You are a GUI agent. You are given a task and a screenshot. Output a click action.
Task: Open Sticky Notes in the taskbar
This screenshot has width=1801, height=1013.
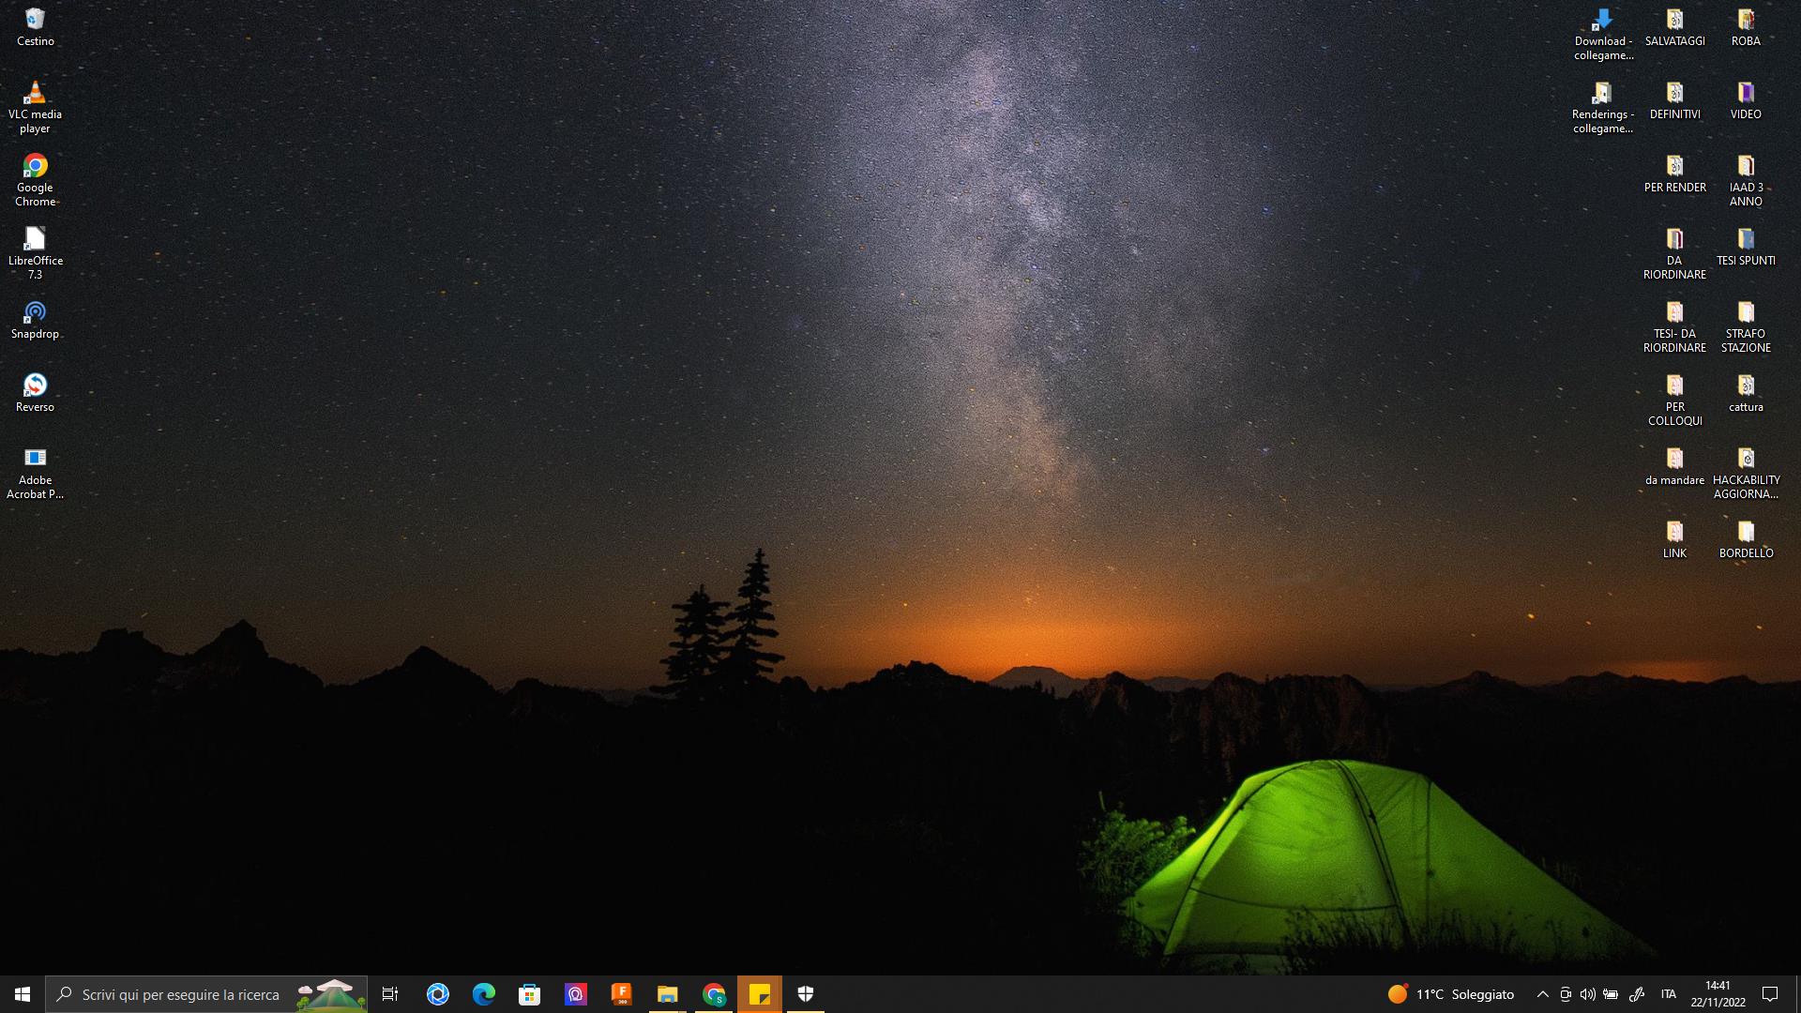pos(760,994)
